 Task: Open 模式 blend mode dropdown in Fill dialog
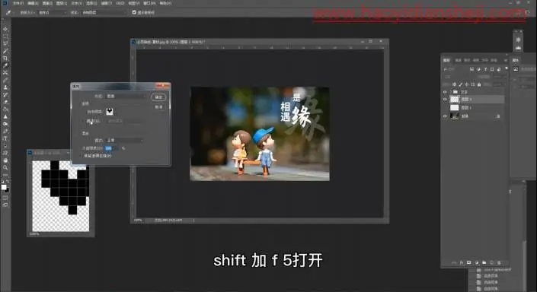(125, 141)
